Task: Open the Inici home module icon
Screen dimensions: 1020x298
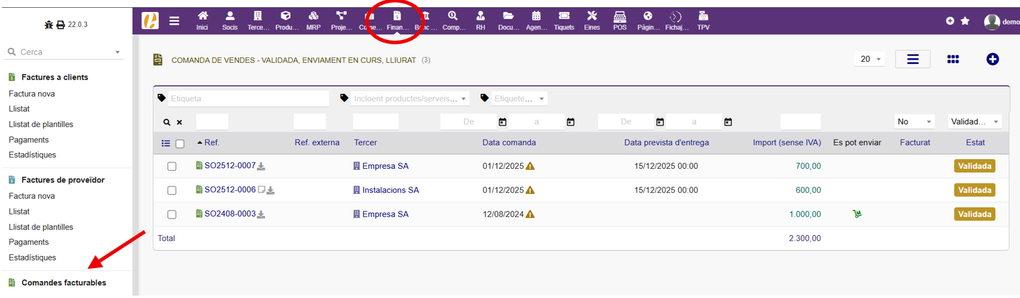Action: tap(202, 20)
